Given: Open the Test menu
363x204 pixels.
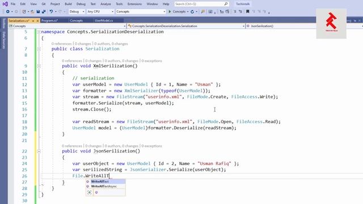Looking at the screenshot, I should [x=93, y=4].
